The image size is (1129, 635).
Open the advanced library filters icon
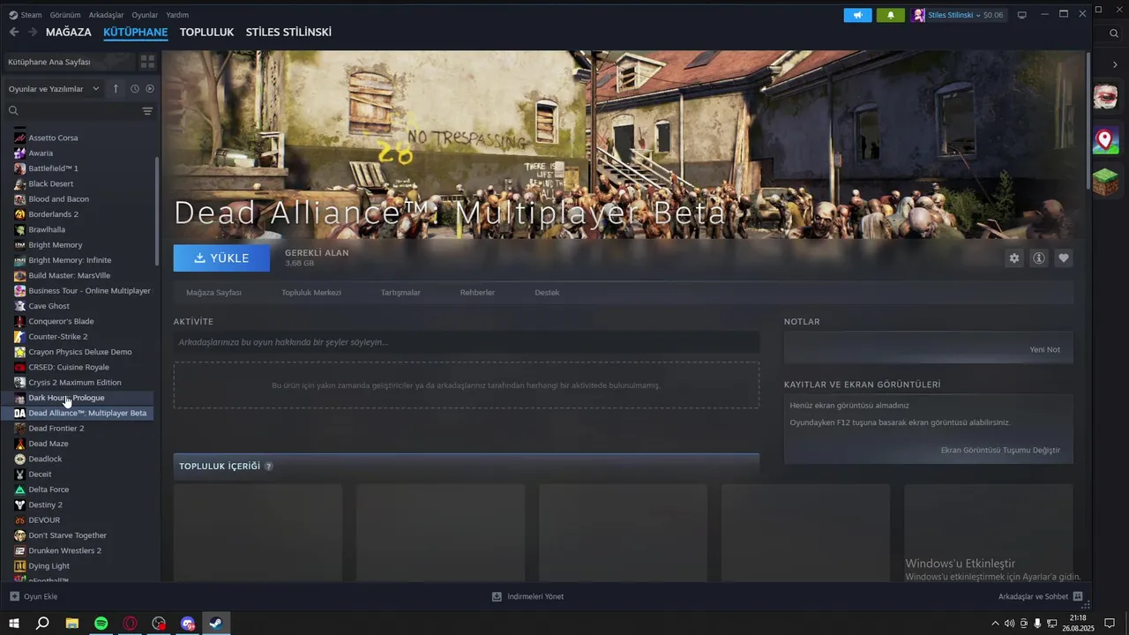tap(147, 111)
